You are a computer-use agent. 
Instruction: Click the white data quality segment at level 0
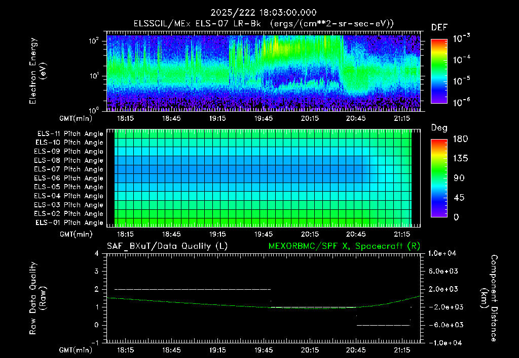pos(383,325)
